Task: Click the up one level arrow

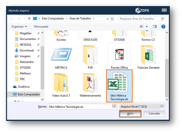Action: click(29, 18)
